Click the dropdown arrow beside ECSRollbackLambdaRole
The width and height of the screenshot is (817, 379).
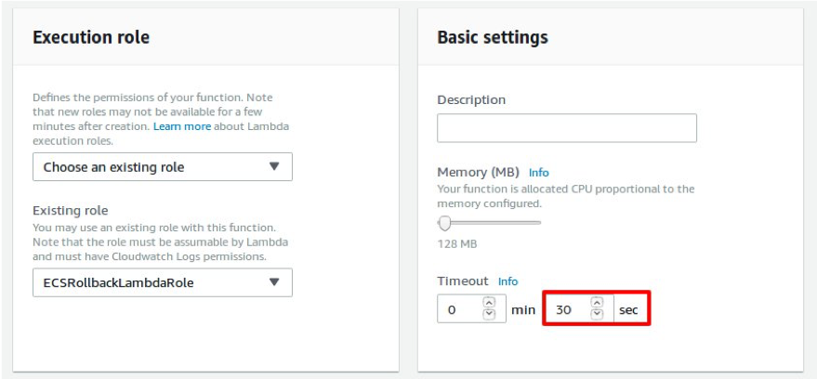click(x=274, y=282)
